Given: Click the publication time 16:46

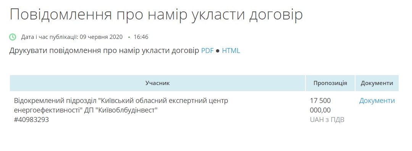Looking at the screenshot, I should pyautogui.click(x=141, y=37).
